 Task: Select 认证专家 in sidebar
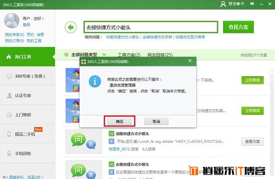(x=27, y=96)
